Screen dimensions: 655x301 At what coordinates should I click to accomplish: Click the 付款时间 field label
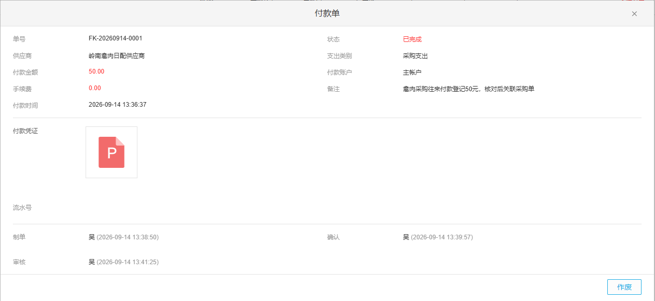[25, 106]
